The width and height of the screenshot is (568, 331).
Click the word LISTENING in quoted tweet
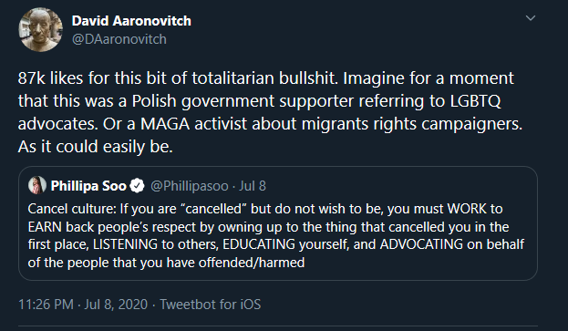click(x=125, y=244)
